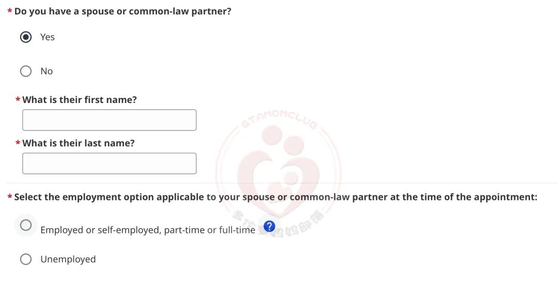Select the No radio button circle
558x287 pixels.
pyautogui.click(x=26, y=71)
